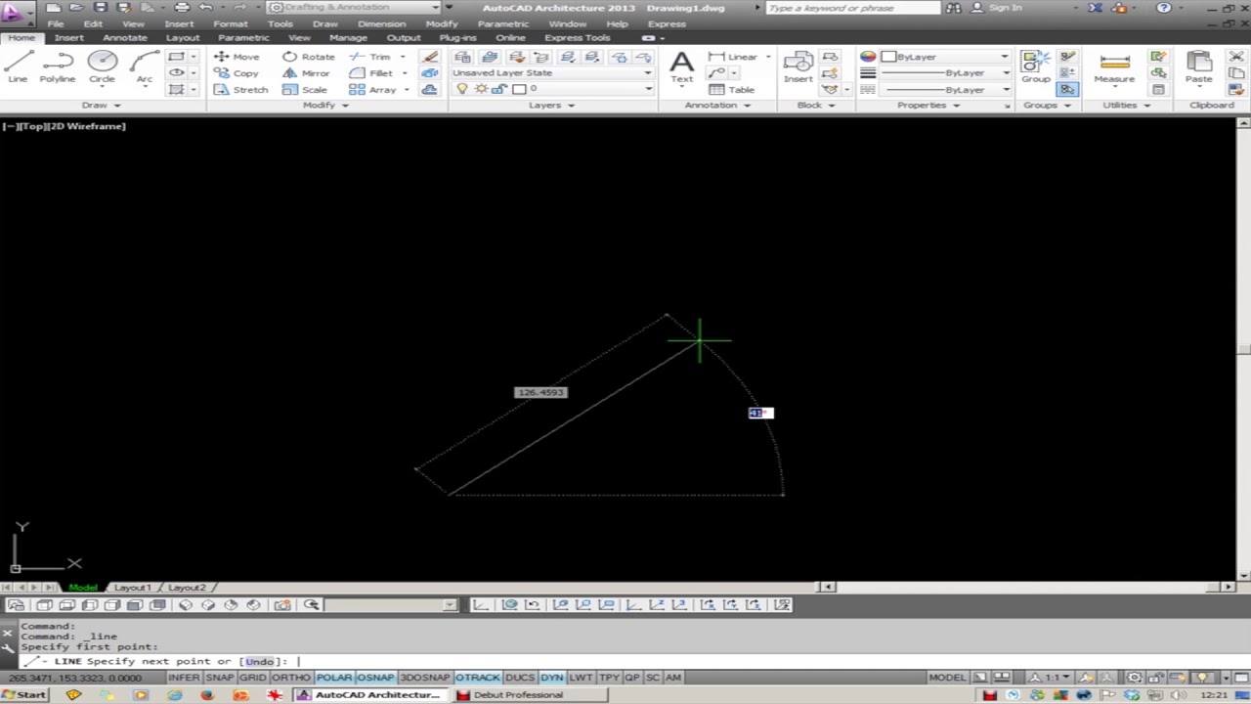Click the Cut scissors icon

coord(1235,57)
